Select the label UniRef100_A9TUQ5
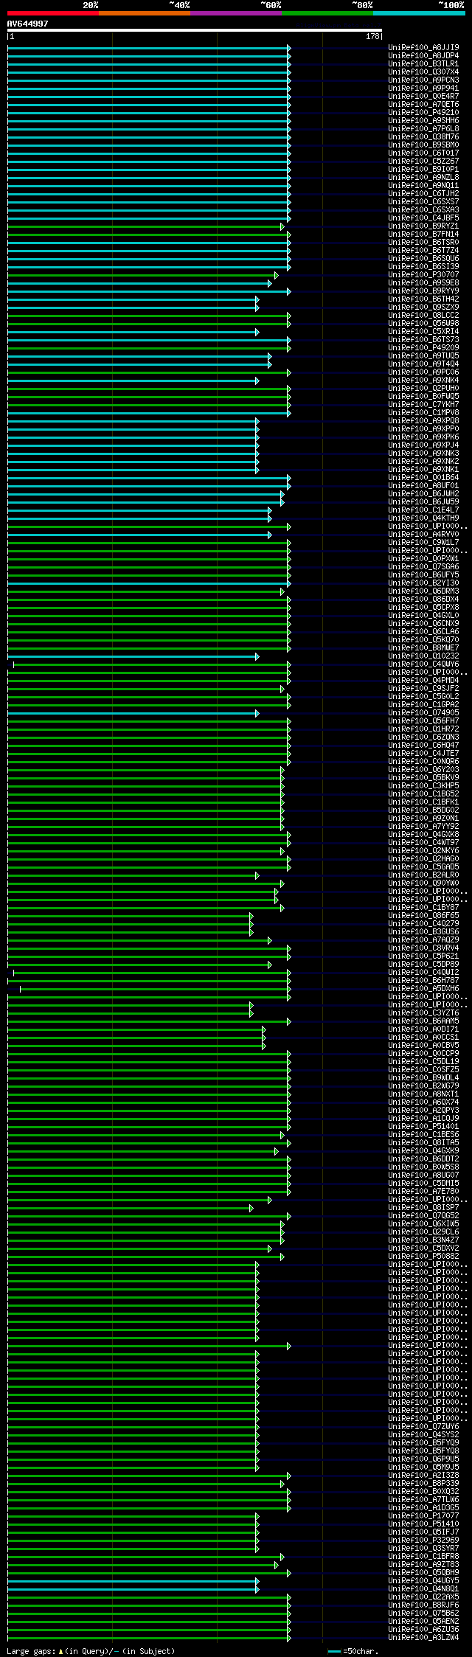472x1657 pixels. point(423,356)
